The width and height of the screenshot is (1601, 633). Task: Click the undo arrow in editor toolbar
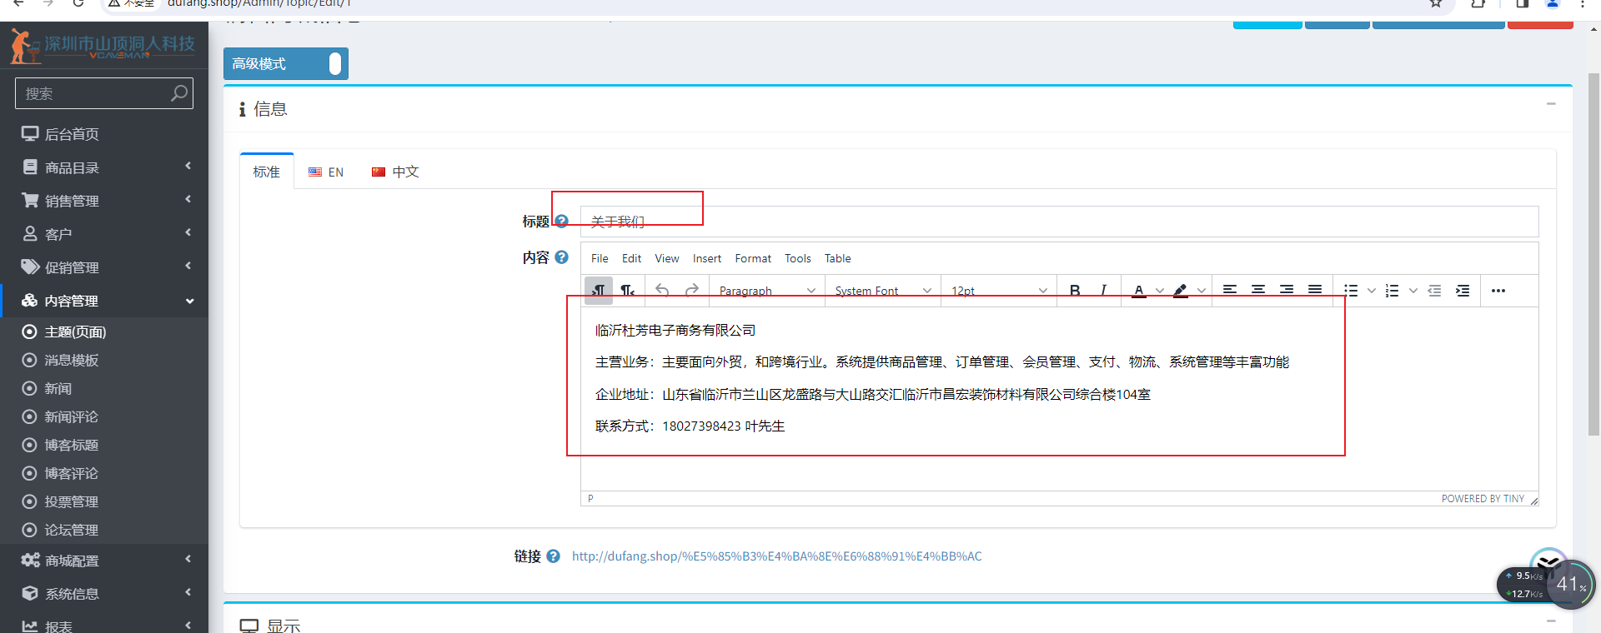[662, 290]
